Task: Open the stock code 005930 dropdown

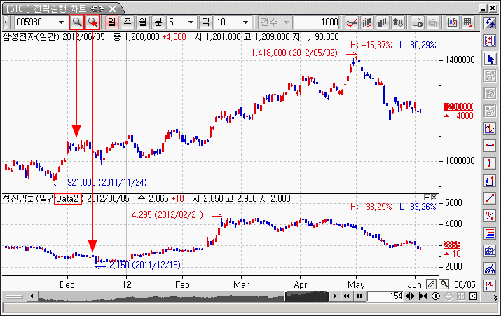Action: [62, 22]
